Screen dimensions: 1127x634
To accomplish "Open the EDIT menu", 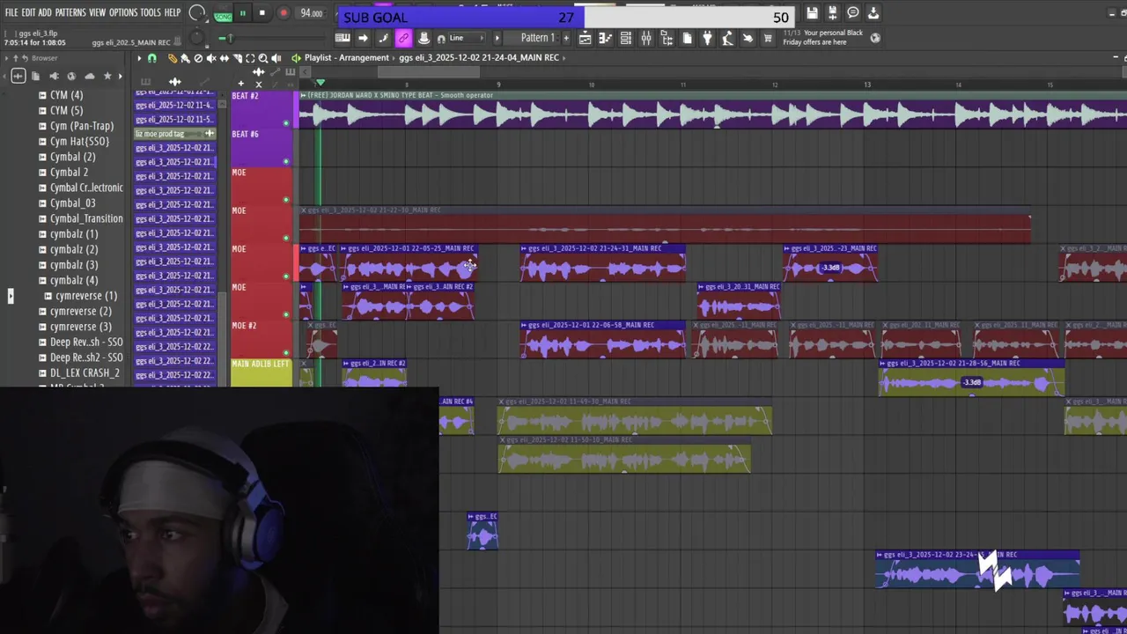I will pos(28,12).
